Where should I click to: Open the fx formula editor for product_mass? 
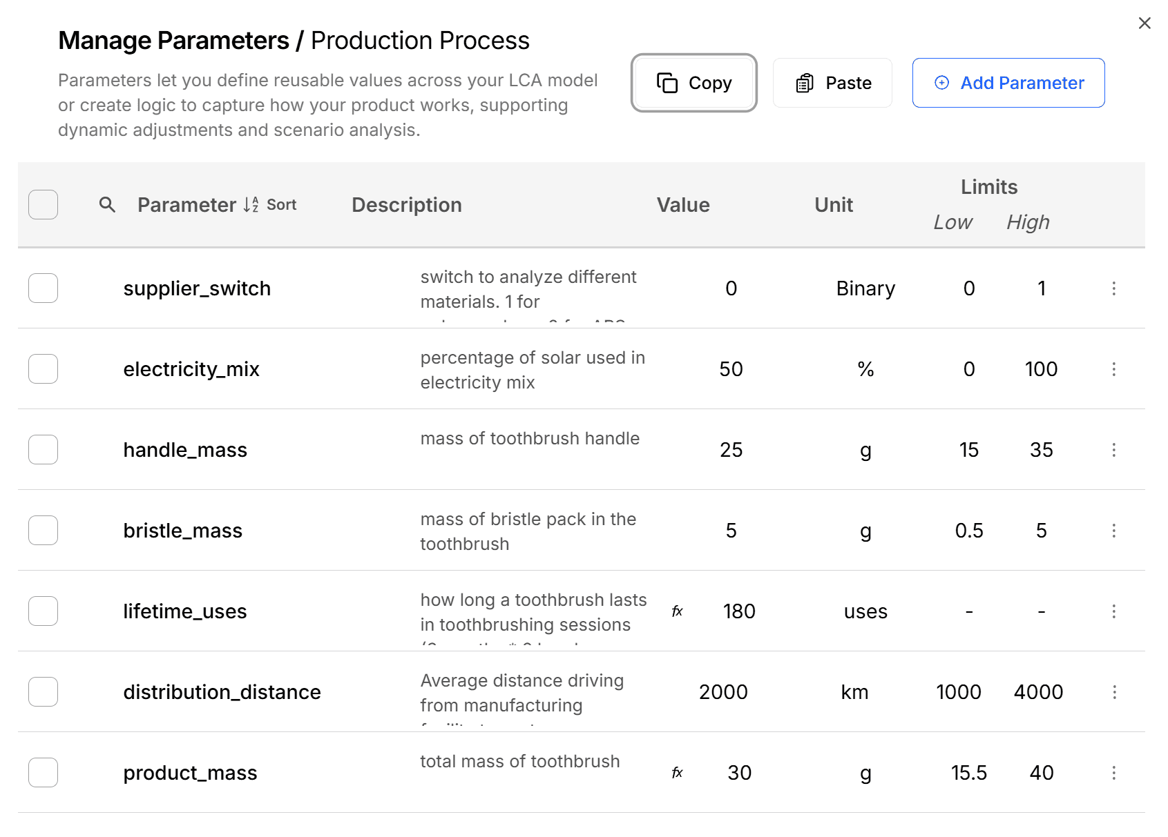[x=678, y=773]
